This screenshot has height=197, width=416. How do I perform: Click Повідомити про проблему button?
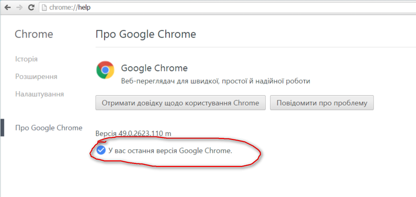click(322, 103)
